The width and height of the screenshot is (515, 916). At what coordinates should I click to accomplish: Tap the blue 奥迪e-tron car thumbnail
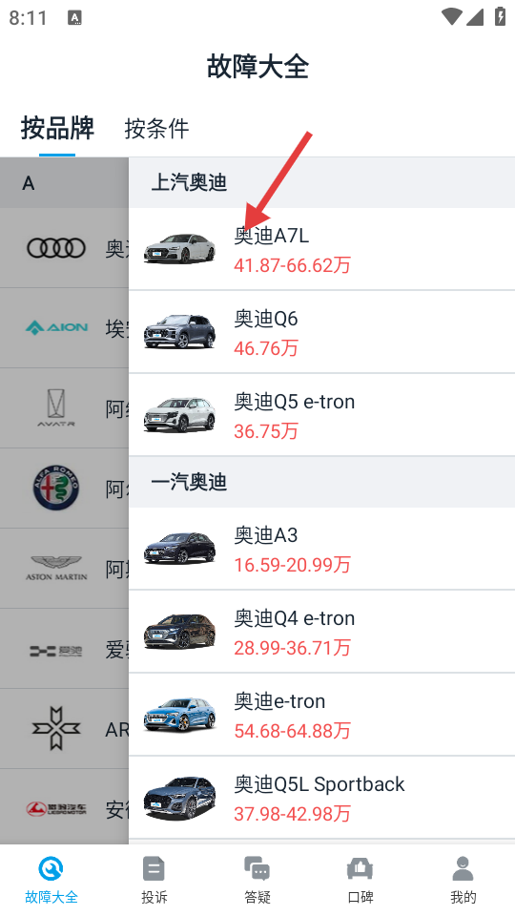point(180,714)
